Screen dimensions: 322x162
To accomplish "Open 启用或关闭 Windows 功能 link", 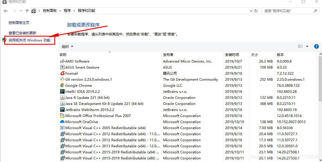I will [x=29, y=40].
